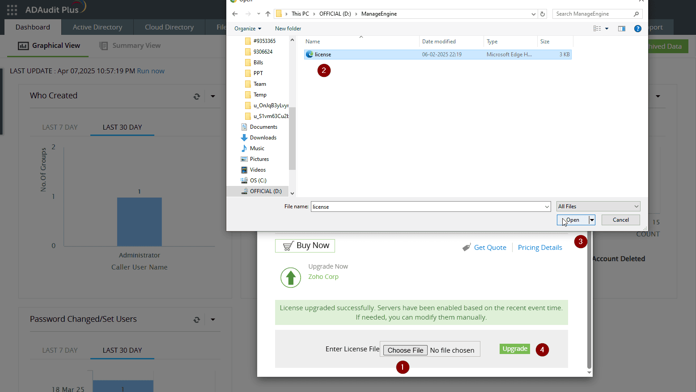
Task: Click the Get Quote tag icon
Action: (x=467, y=248)
